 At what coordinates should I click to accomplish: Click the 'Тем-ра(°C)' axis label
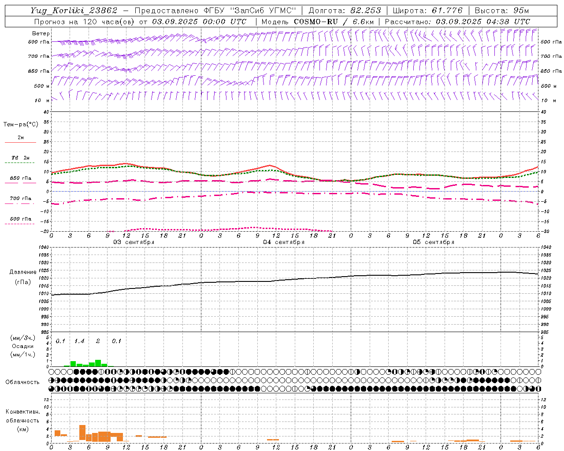(21, 125)
